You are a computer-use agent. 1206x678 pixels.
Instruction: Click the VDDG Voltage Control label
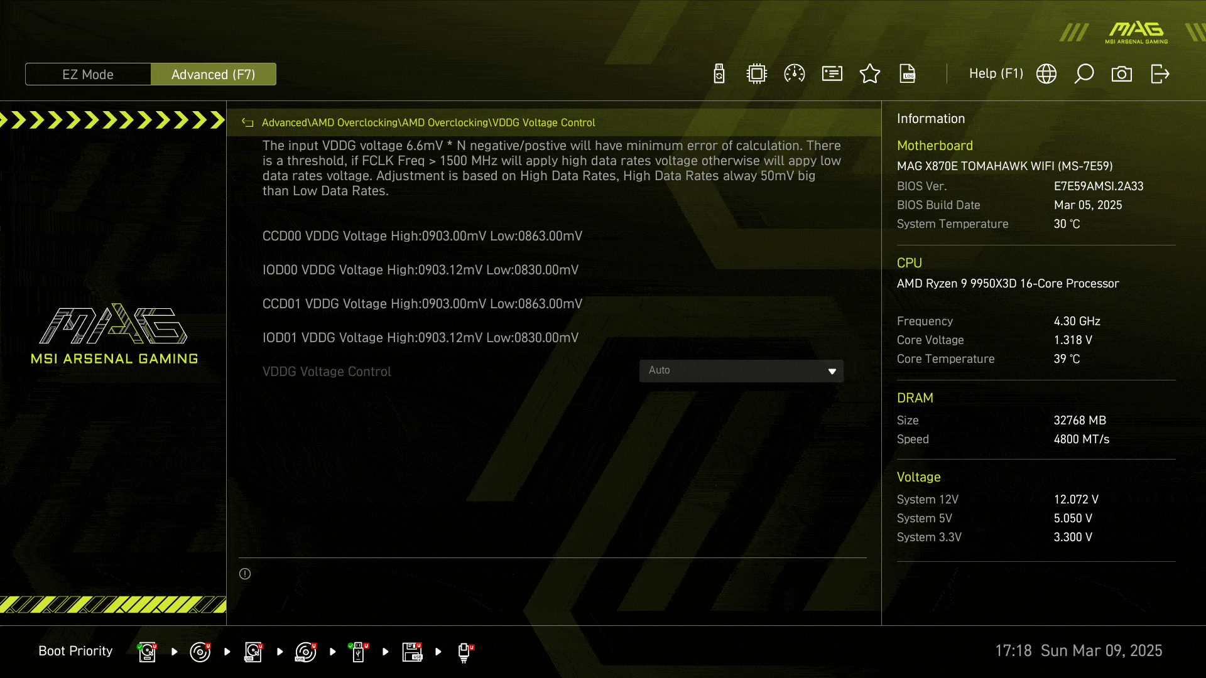click(327, 372)
